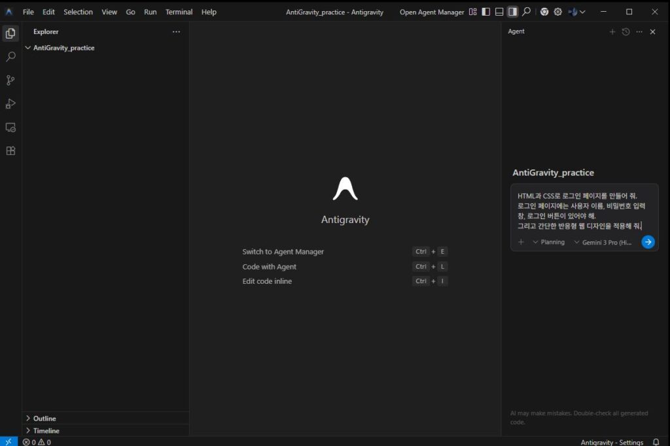
Task: Expand the Outline section
Action: tap(44, 418)
